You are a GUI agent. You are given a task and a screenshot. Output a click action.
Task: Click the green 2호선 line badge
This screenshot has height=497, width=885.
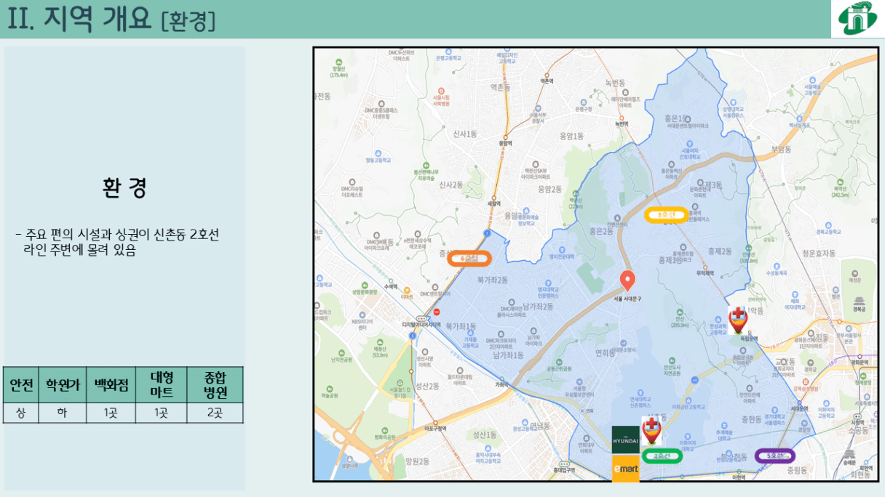[x=661, y=456]
